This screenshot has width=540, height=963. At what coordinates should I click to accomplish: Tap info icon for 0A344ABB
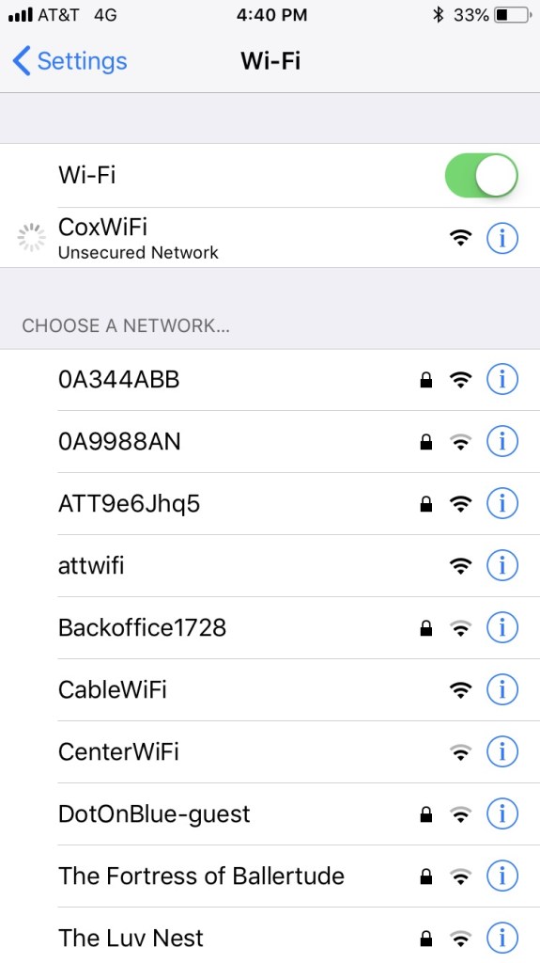pos(501,380)
